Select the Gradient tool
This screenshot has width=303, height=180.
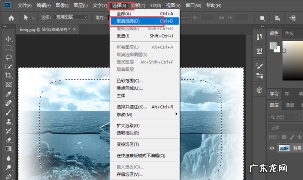point(8,149)
